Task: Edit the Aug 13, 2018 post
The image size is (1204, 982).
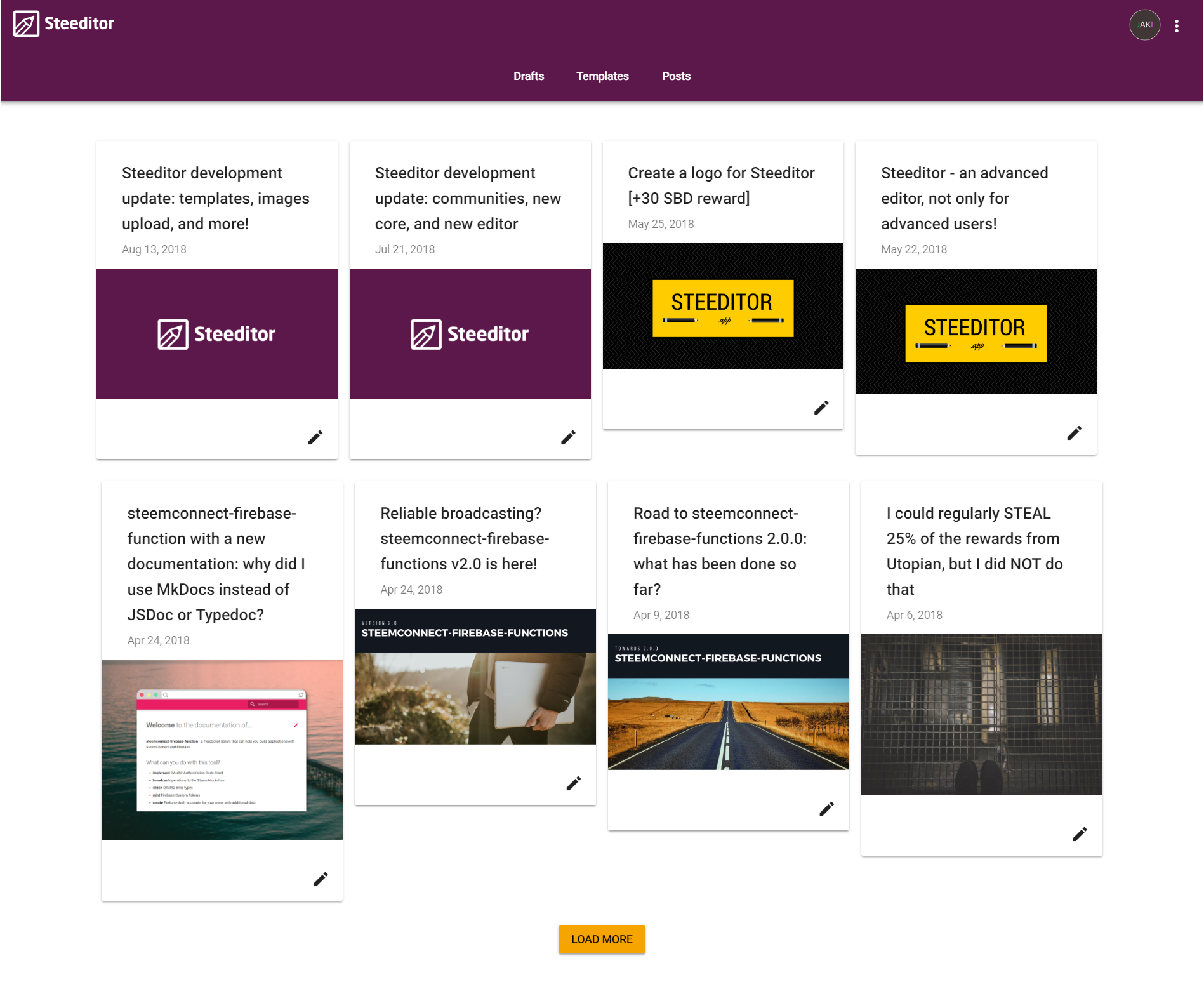Action: (315, 437)
